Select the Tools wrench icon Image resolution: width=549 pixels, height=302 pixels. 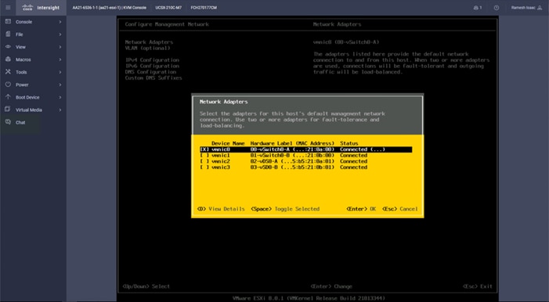click(8, 72)
